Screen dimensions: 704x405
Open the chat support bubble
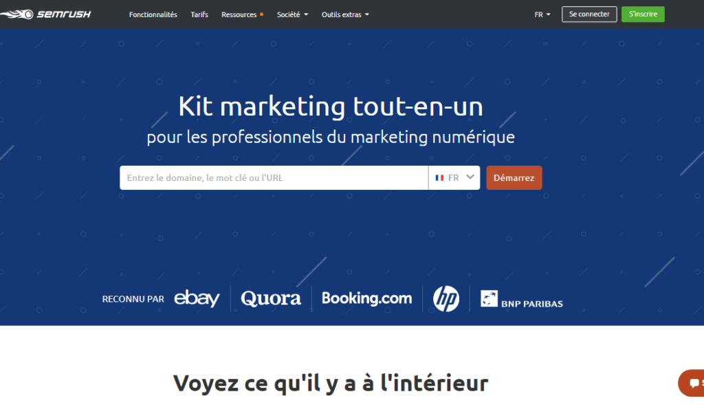coord(692,383)
